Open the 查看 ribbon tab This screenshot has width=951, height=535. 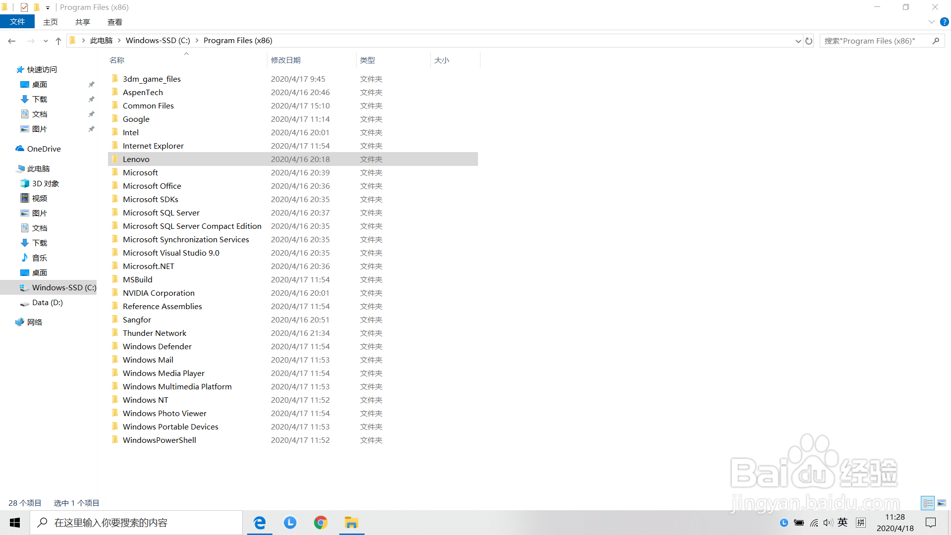pyautogui.click(x=115, y=22)
